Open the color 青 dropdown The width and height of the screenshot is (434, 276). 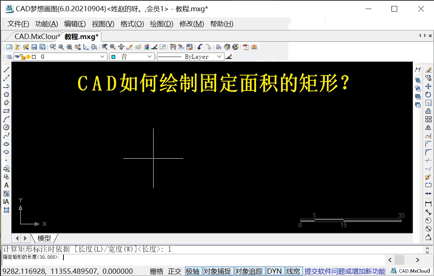pyautogui.click(x=149, y=57)
